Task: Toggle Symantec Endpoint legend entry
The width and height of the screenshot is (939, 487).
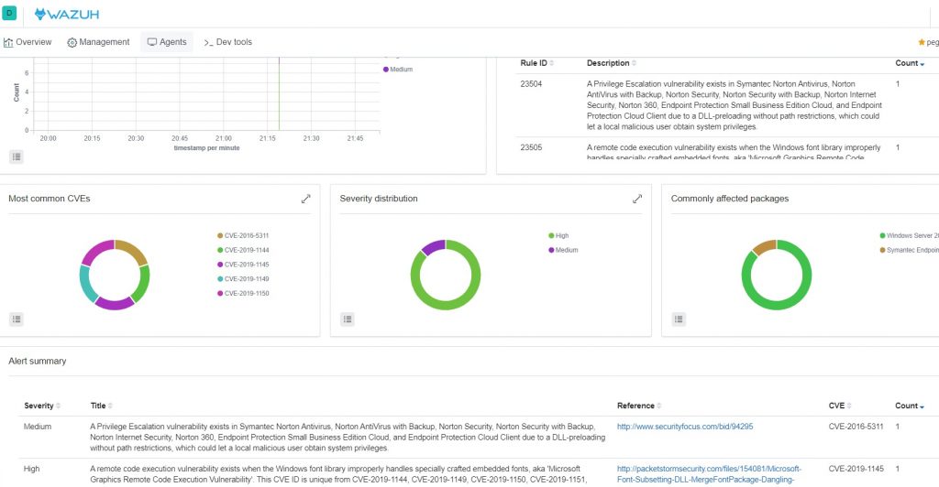Action: [911, 250]
